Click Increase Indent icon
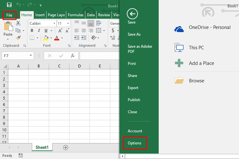The width and height of the screenshot is (239, 159). pos(84,38)
